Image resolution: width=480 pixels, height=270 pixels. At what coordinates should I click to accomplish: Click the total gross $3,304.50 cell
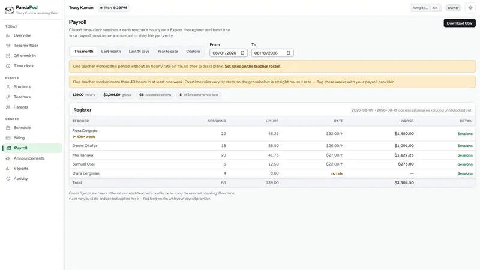coord(404,183)
